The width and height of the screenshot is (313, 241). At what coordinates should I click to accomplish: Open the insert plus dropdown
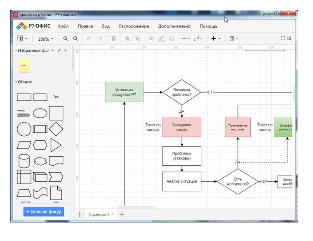(216, 39)
